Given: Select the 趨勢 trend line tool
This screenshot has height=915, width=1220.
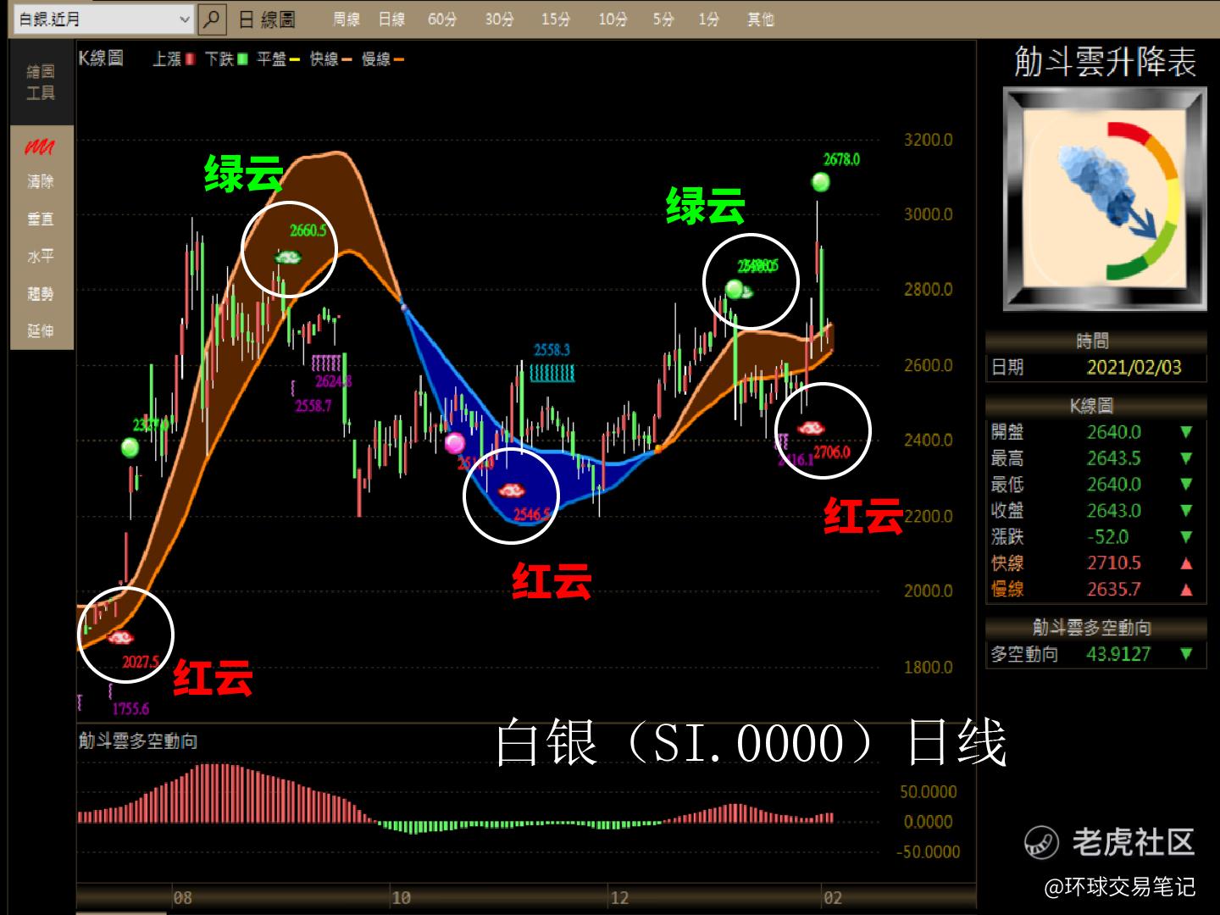Looking at the screenshot, I should click(41, 293).
